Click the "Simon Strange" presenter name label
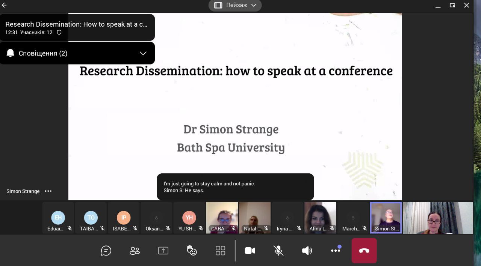Screen dimensions: 481x266 (x=23, y=191)
